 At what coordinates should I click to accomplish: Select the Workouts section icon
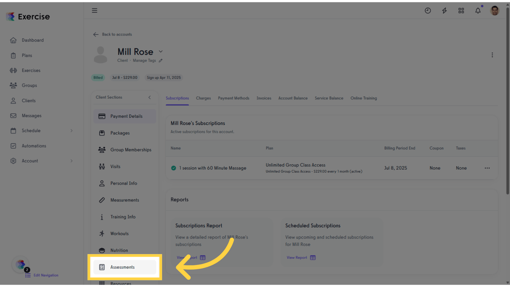click(102, 233)
